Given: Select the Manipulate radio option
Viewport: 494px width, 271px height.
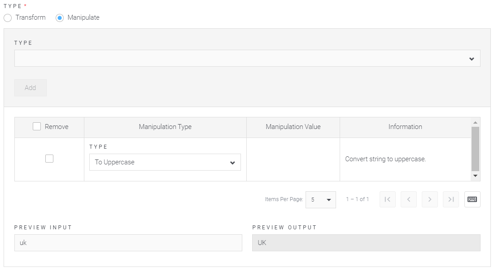Looking at the screenshot, I should (60, 18).
